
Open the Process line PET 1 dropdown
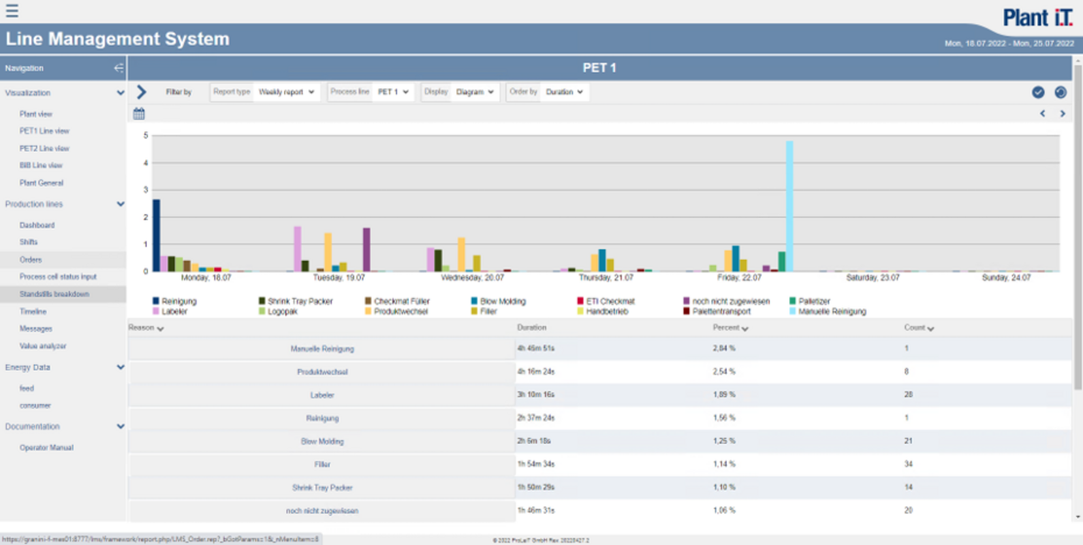tap(393, 92)
